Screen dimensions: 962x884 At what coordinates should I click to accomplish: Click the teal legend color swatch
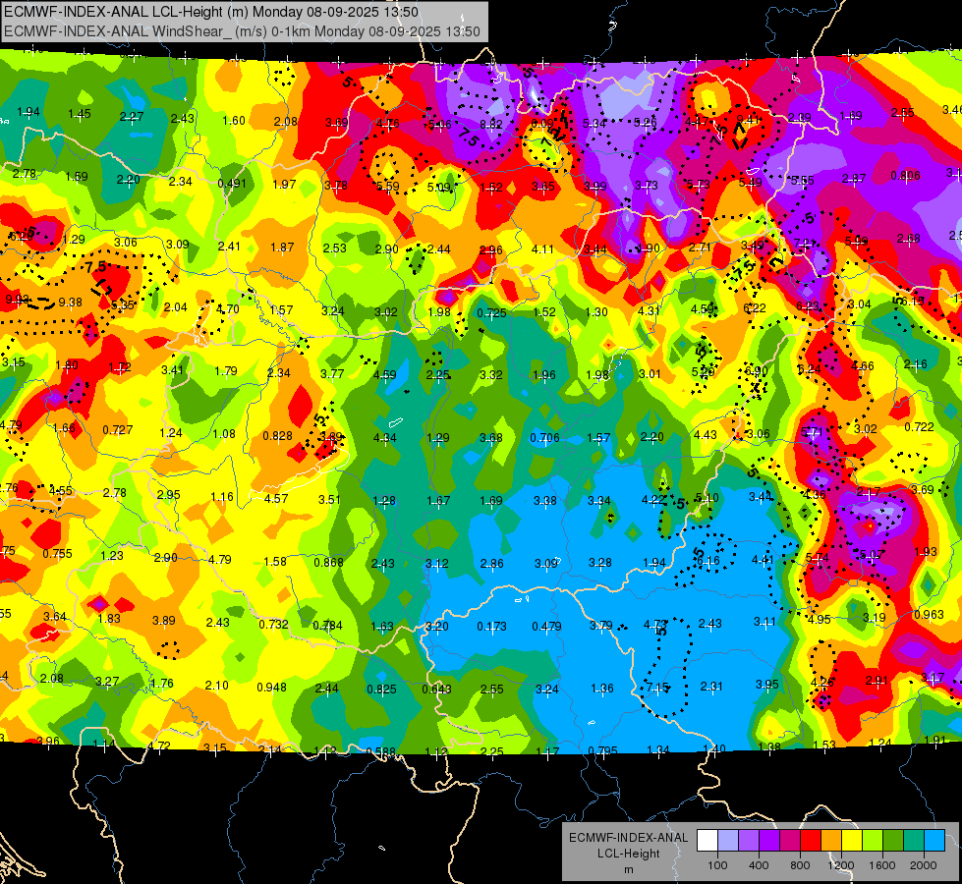coord(914,841)
